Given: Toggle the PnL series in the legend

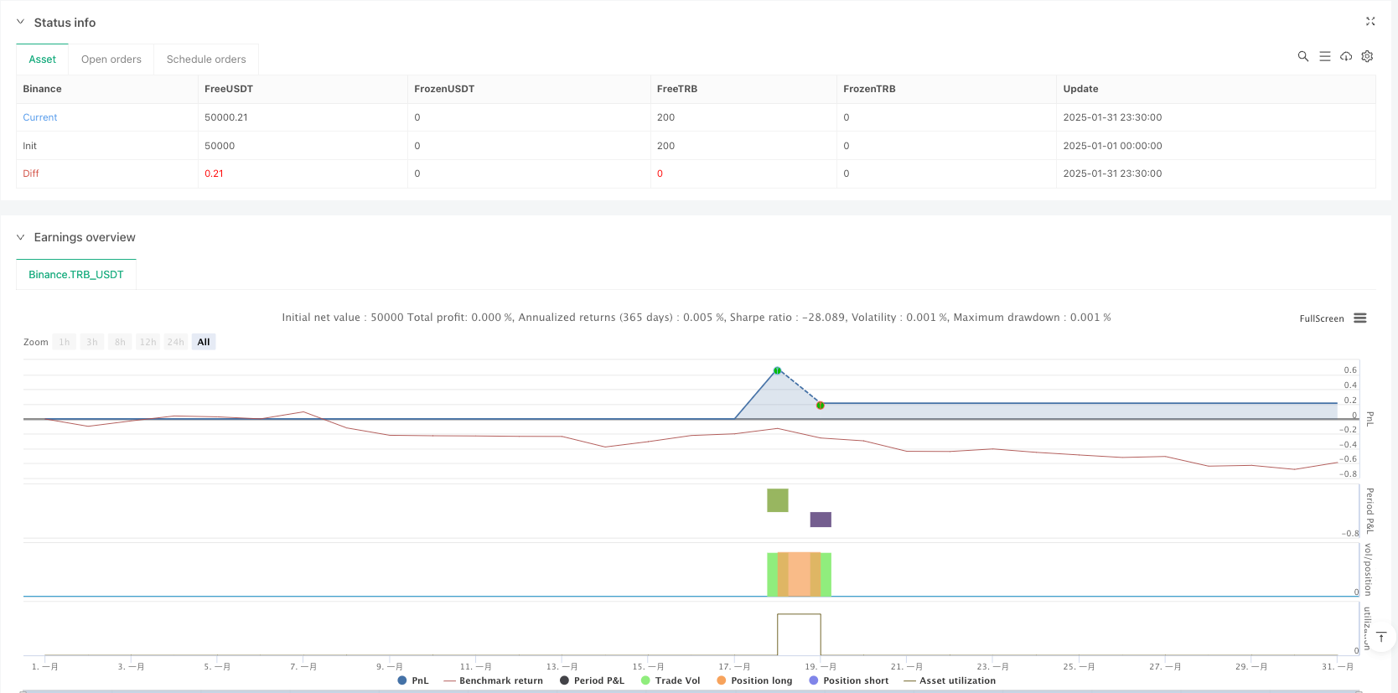Looking at the screenshot, I should [x=413, y=680].
